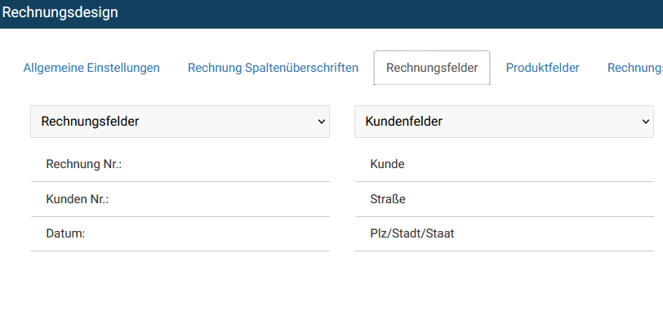Open the Rechnungsfelder dropdown list
The image size is (663, 315).
[x=180, y=122]
